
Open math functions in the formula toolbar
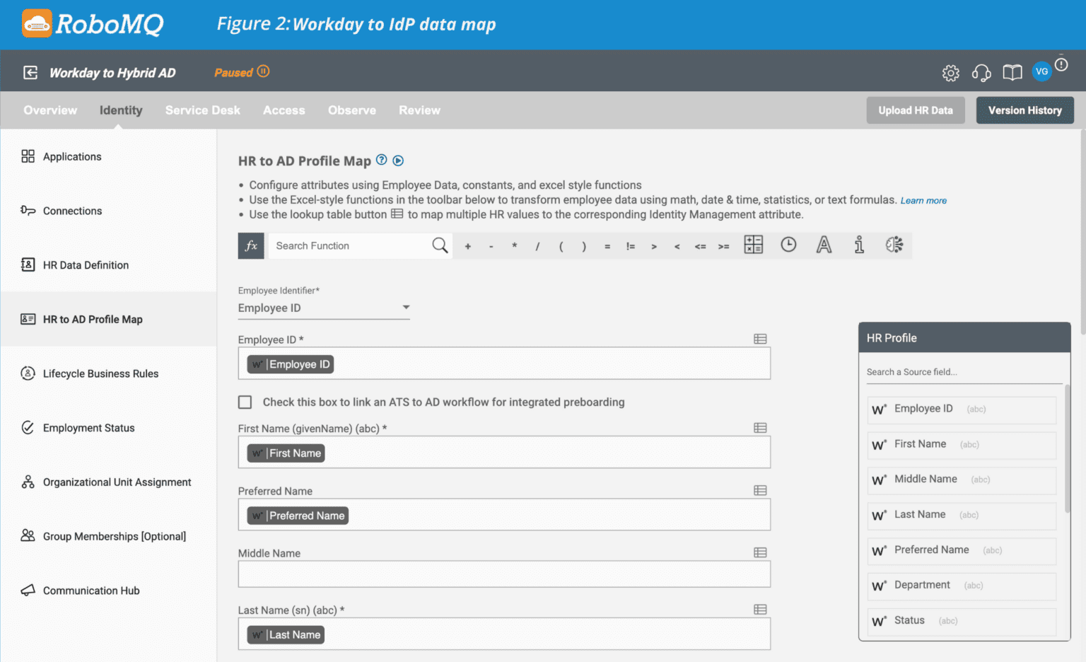[753, 245]
